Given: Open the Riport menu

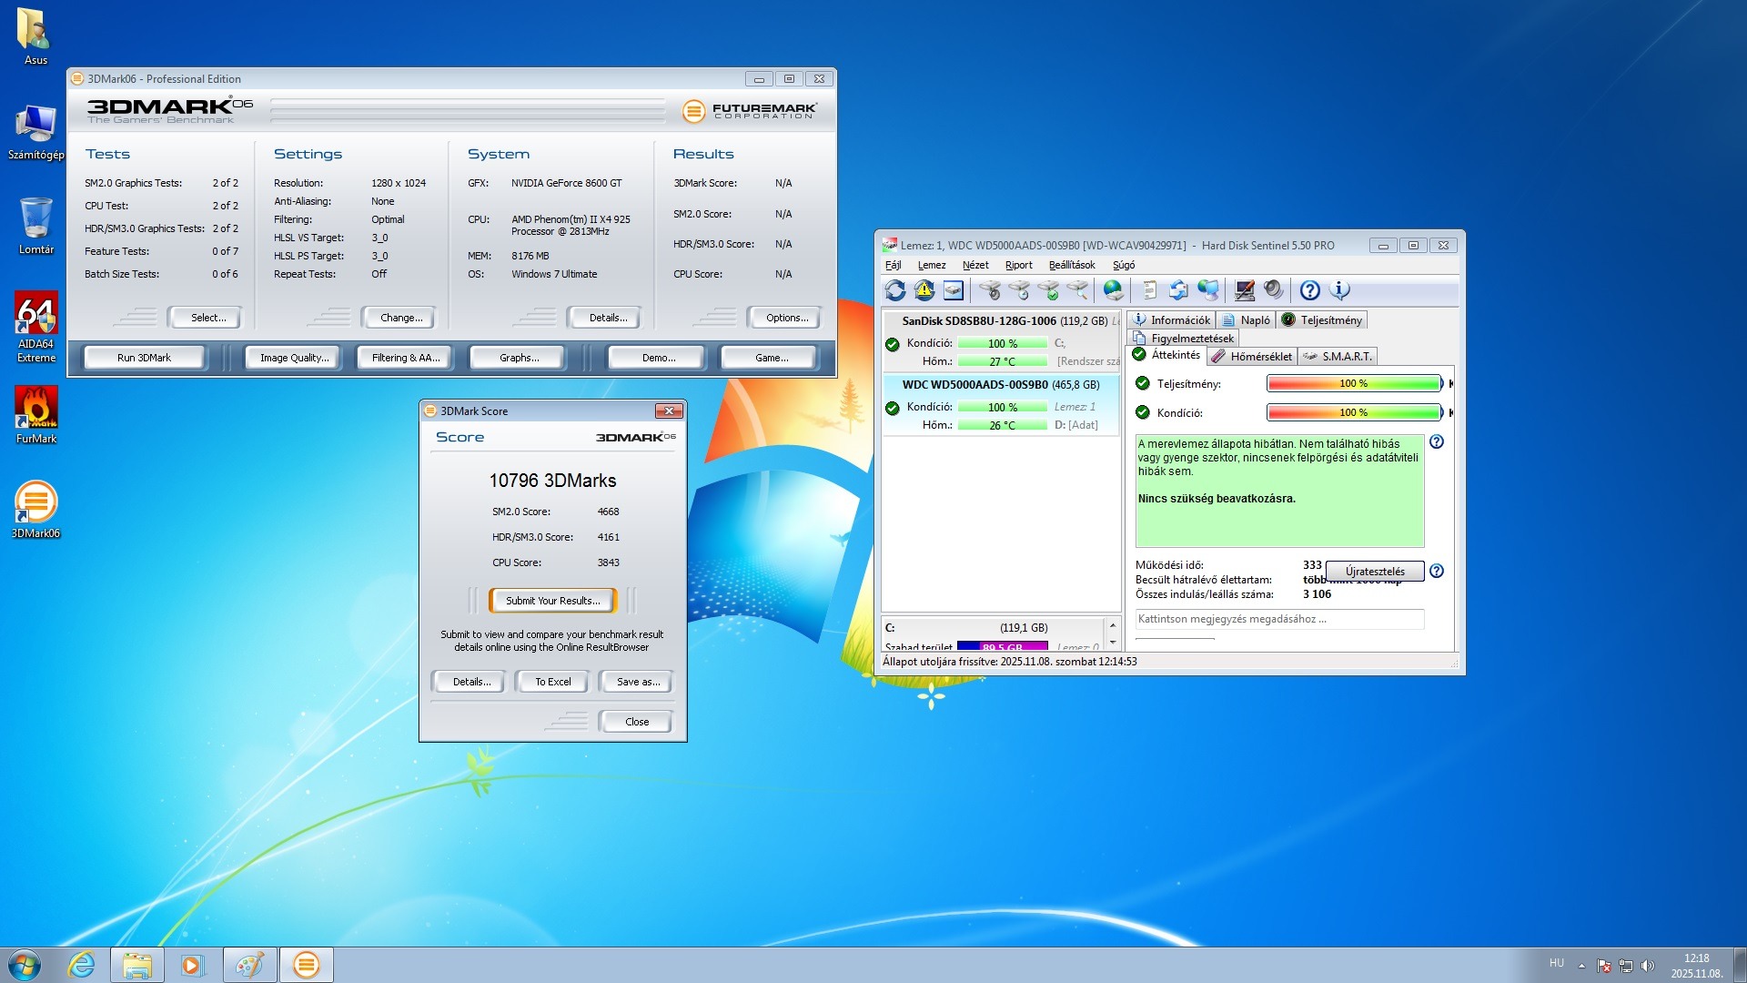Looking at the screenshot, I should pos(1018,265).
